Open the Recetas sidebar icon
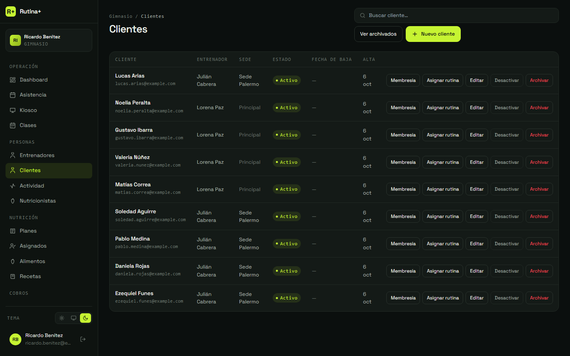570x356 pixels. click(x=13, y=276)
